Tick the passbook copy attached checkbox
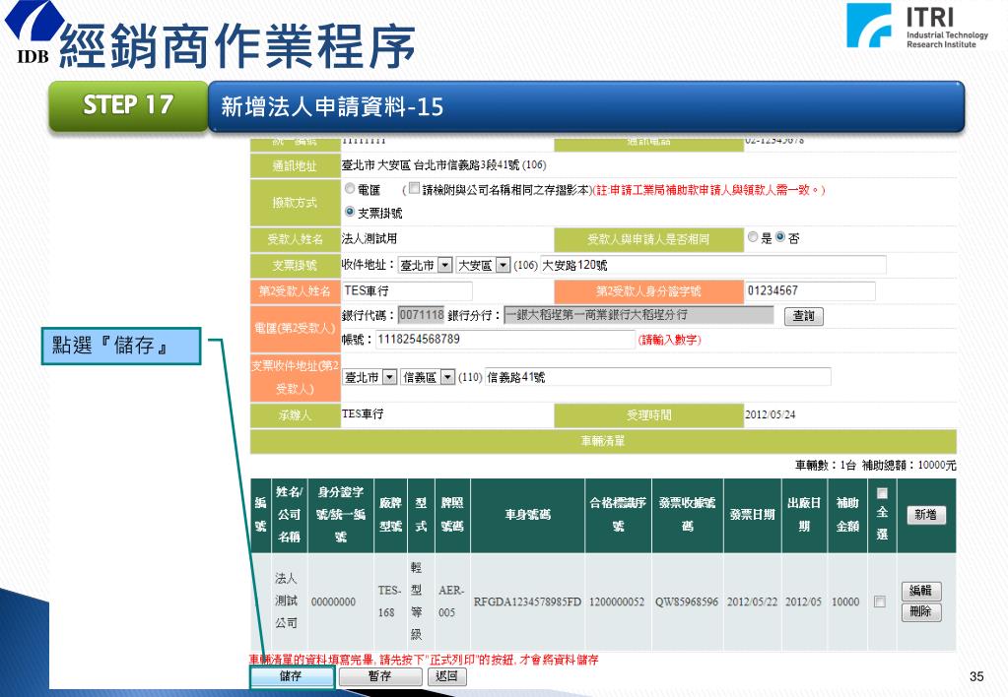 (x=415, y=188)
